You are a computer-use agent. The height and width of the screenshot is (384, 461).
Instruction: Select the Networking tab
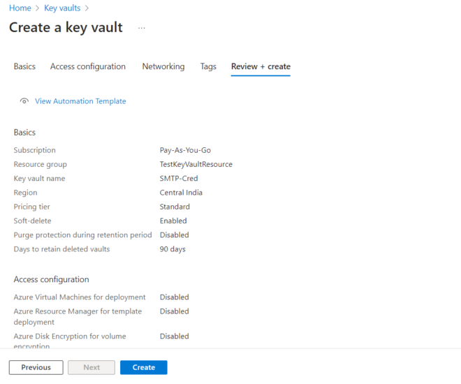point(163,67)
